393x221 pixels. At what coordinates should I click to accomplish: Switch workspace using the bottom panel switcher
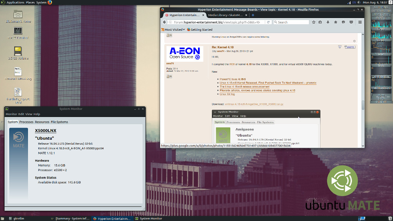[362, 218]
